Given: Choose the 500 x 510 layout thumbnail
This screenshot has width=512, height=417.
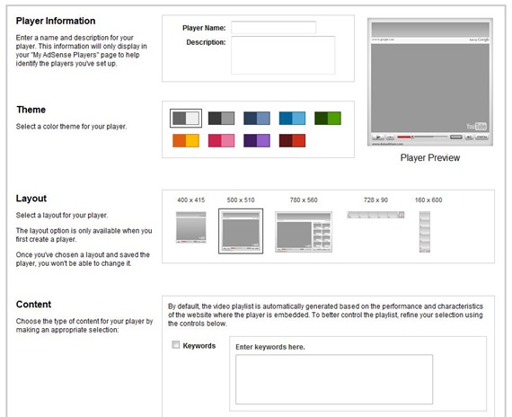Looking at the screenshot, I should coord(241,231).
